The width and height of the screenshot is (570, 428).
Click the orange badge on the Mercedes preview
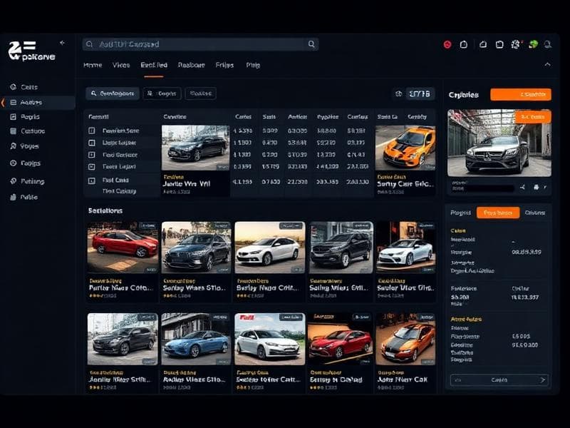point(533,117)
